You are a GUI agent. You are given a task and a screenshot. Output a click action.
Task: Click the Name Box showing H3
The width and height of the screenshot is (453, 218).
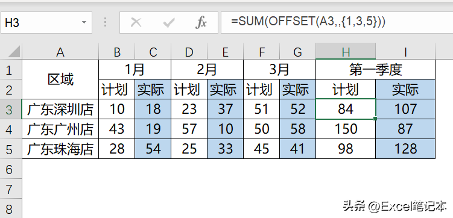(x=46, y=22)
